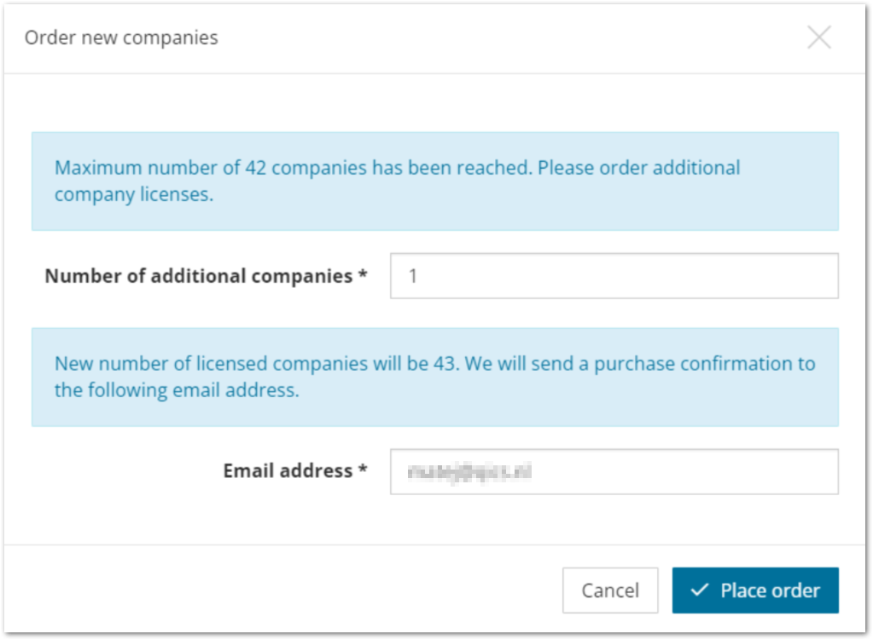Click the words company licenses in the blue banner

134,194
